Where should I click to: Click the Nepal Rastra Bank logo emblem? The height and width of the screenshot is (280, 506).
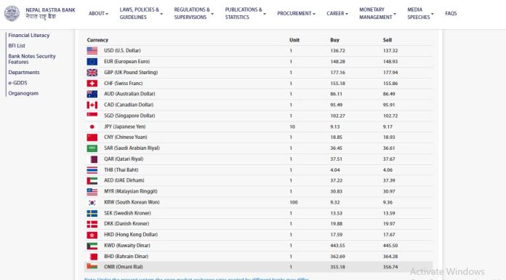tap(12, 13)
